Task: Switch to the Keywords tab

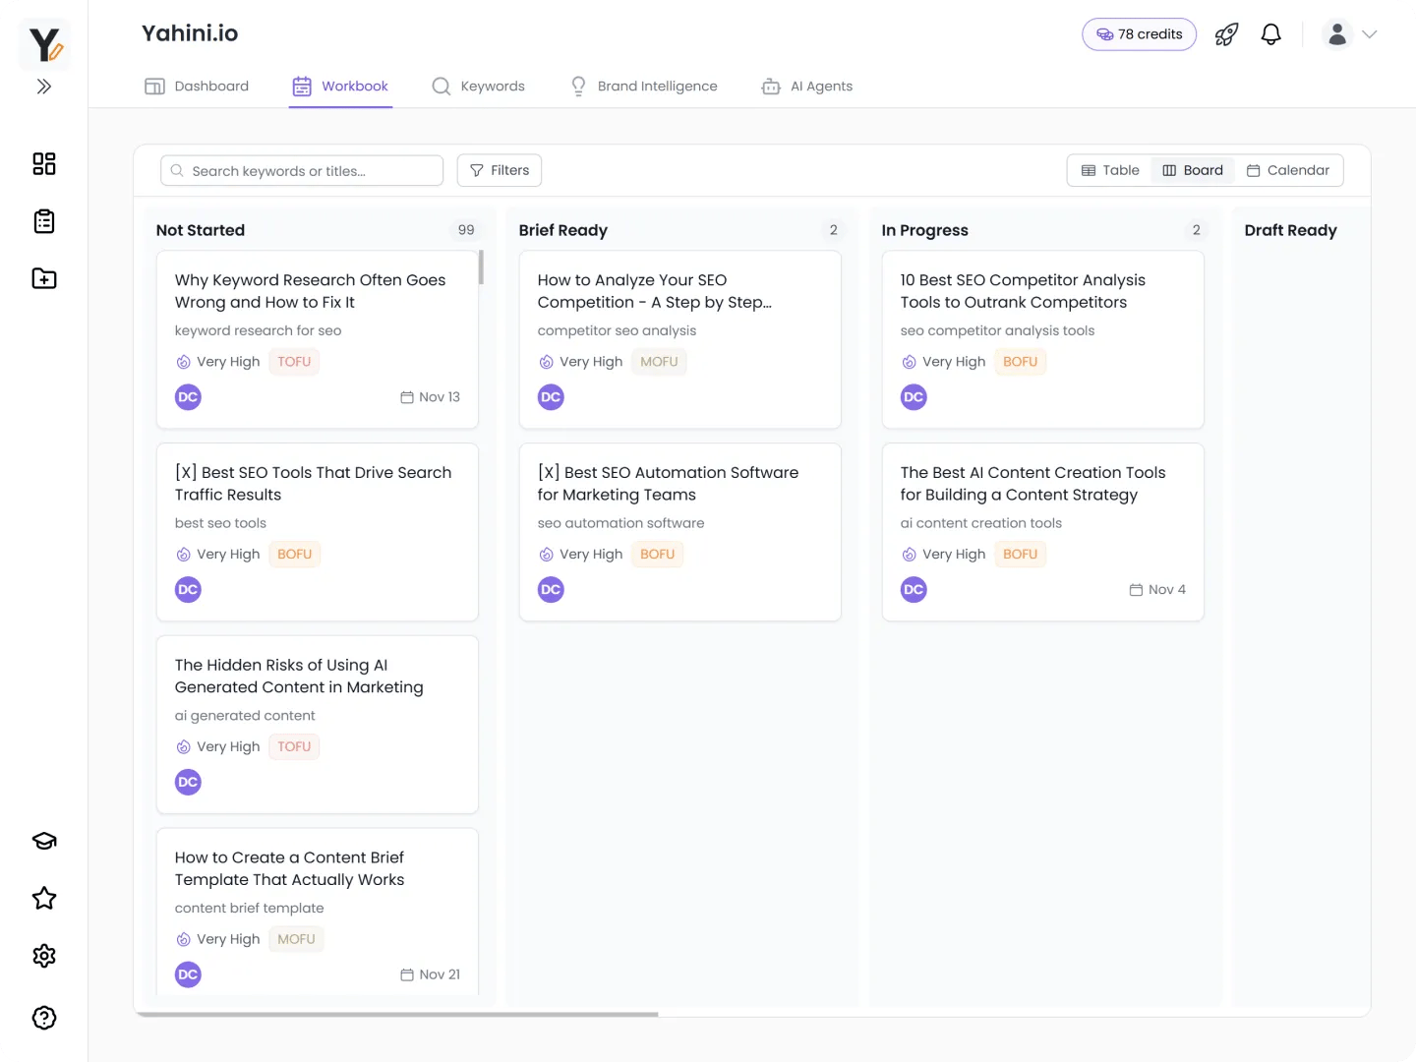Action: tap(479, 86)
